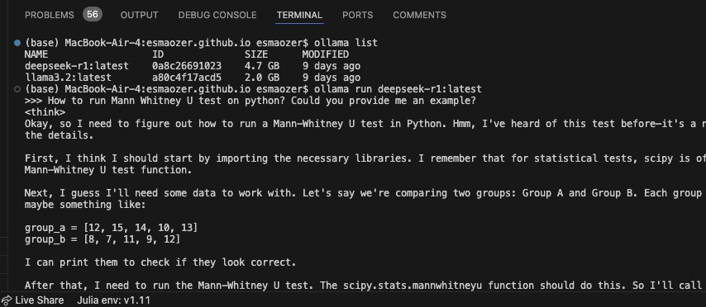Click the hollow command decoration circle beside ollama run
The height and width of the screenshot is (307, 706).
(x=17, y=89)
